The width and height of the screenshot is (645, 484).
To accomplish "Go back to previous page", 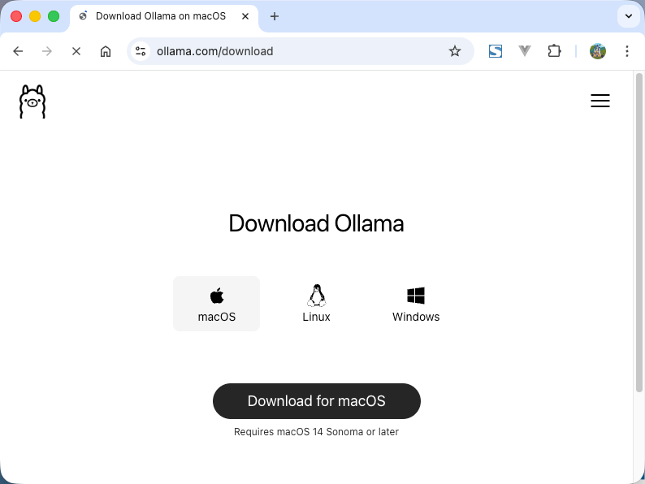I will point(18,51).
